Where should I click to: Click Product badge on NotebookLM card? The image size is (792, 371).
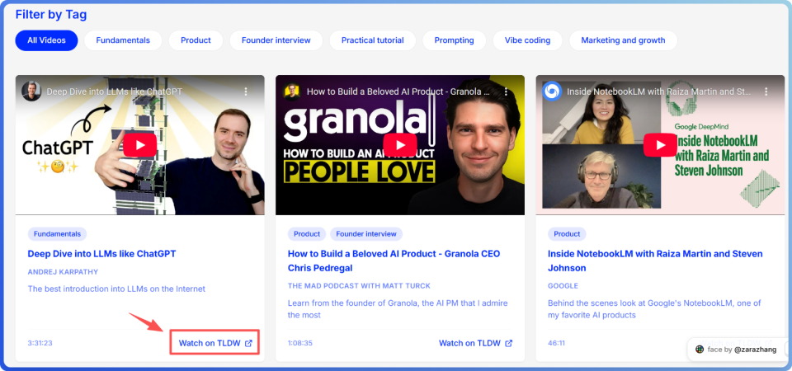567,234
